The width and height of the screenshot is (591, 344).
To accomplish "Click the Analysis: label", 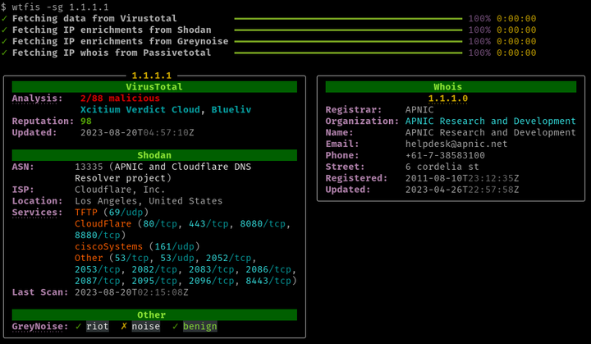I will [x=37, y=99].
